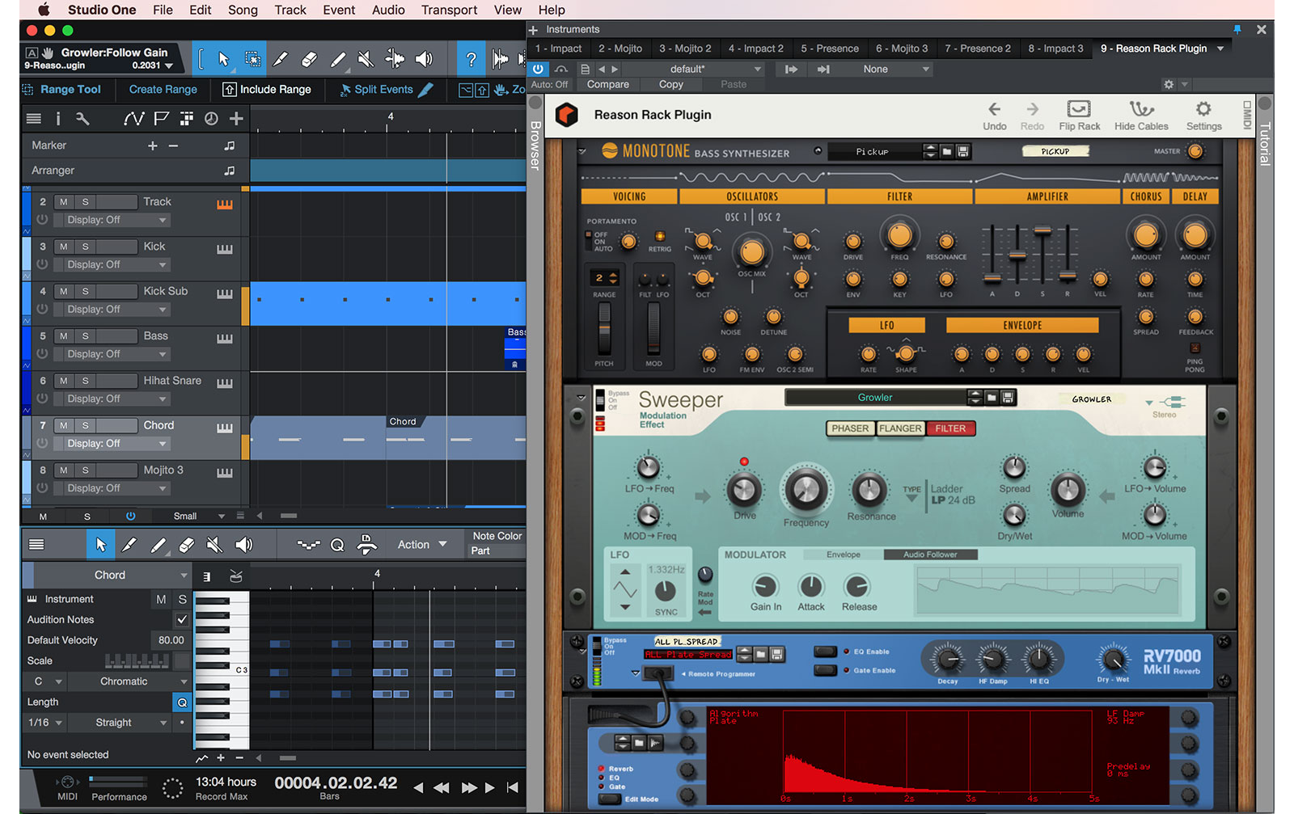Open the wrench options icon above tracks
The image size is (1294, 814).
point(82,119)
